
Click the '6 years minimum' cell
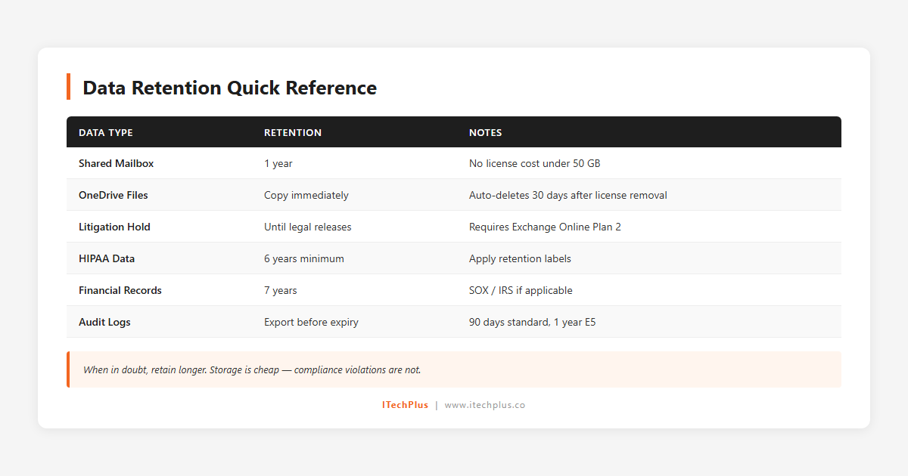coord(303,258)
